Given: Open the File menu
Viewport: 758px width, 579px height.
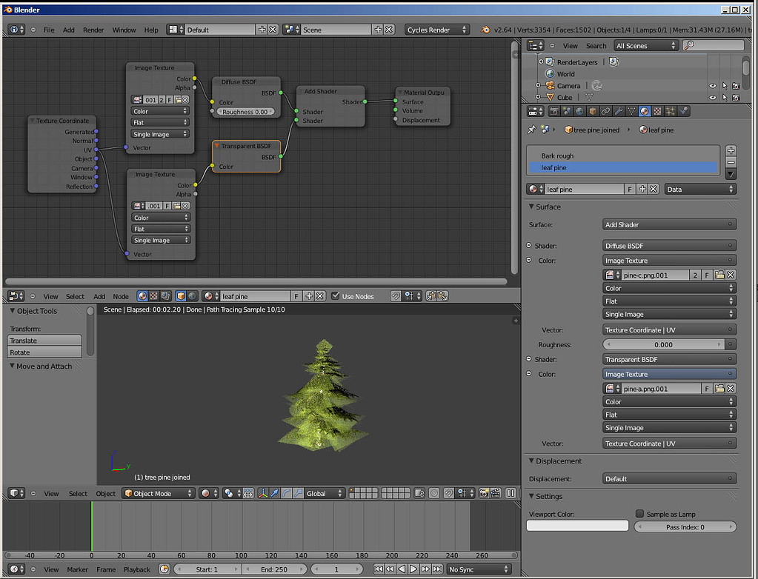Looking at the screenshot, I should click(49, 30).
